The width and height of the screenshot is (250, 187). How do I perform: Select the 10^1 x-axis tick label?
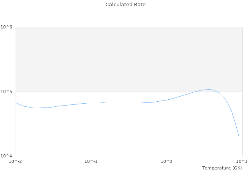pyautogui.click(x=242, y=161)
